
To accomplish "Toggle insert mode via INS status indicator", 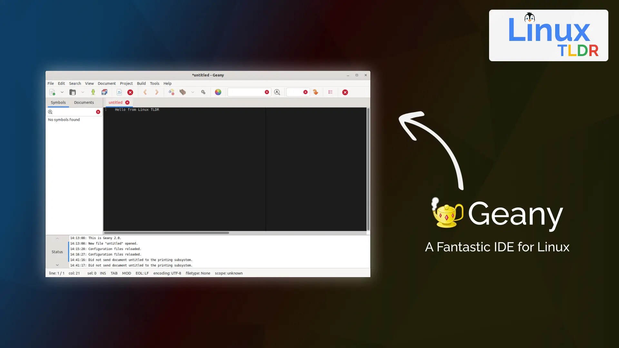I will tap(103, 273).
